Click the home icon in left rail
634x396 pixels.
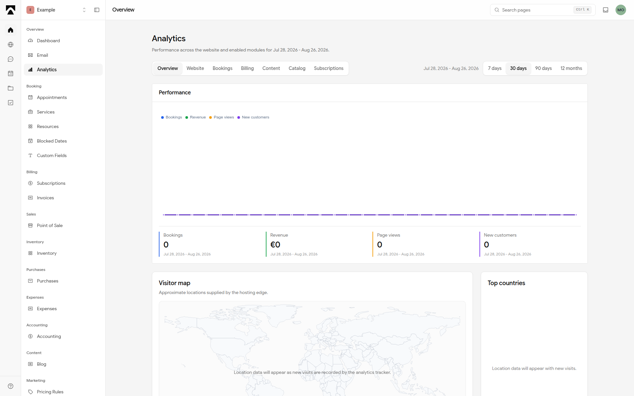pyautogui.click(x=11, y=30)
